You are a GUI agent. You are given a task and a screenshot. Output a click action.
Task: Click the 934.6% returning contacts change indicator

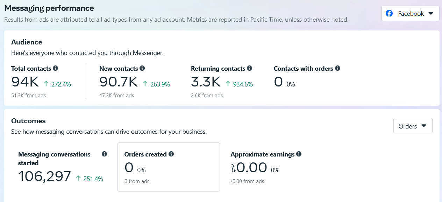[239, 84]
